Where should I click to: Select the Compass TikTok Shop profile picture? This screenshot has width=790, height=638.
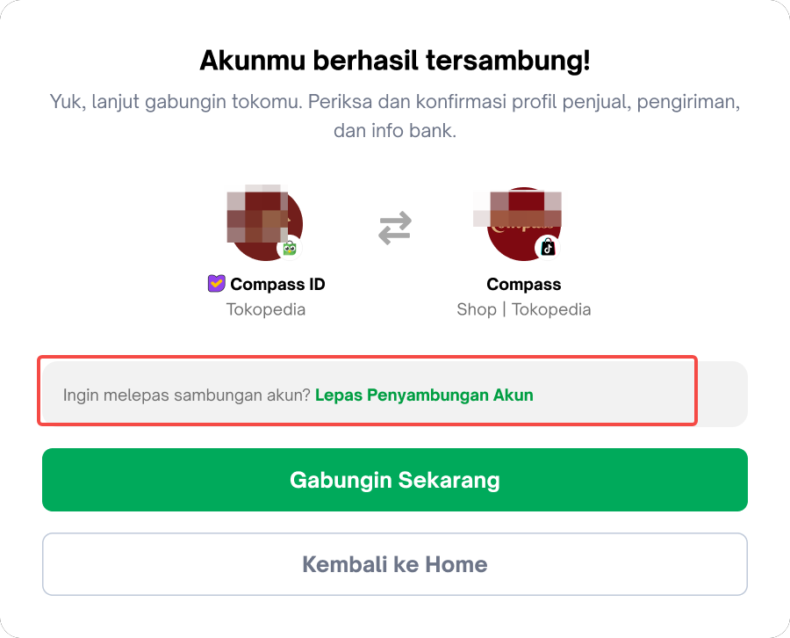(x=521, y=221)
